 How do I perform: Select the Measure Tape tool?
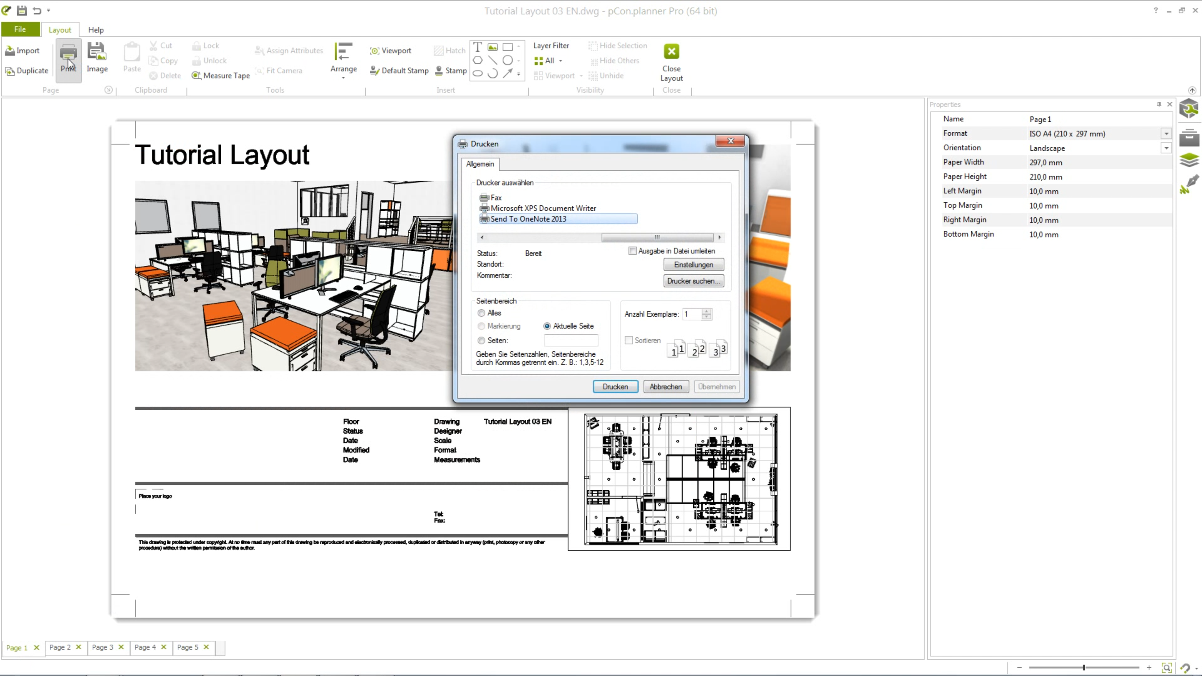pyautogui.click(x=220, y=75)
